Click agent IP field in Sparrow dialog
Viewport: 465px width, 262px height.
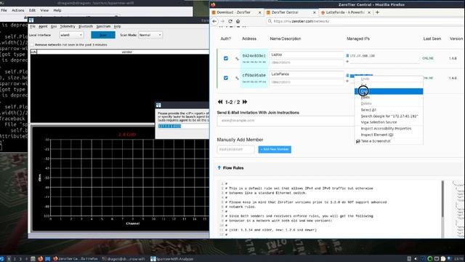point(183,126)
